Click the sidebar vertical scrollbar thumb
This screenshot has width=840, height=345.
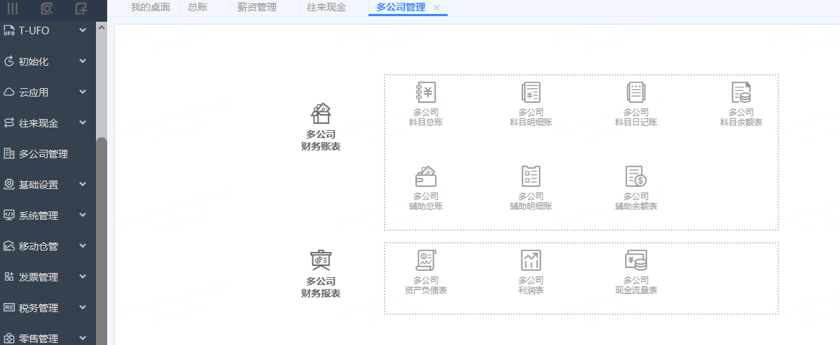(x=102, y=241)
